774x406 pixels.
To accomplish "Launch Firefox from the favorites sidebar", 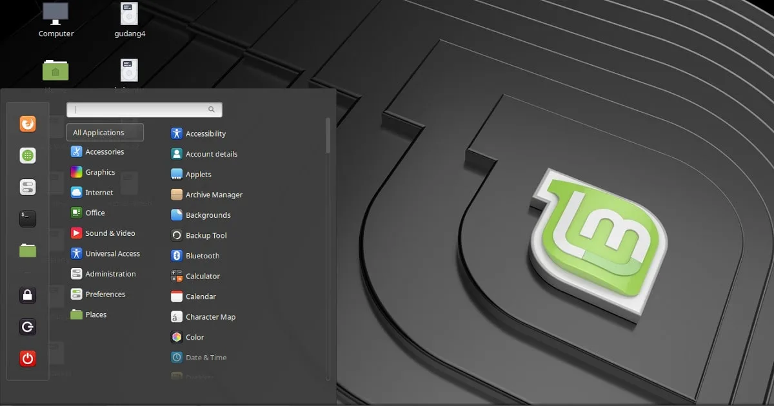I will [28, 124].
